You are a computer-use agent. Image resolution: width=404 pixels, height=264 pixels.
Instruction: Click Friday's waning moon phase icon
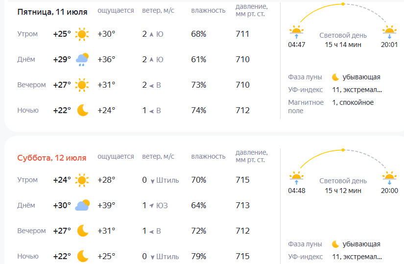tap(335, 77)
